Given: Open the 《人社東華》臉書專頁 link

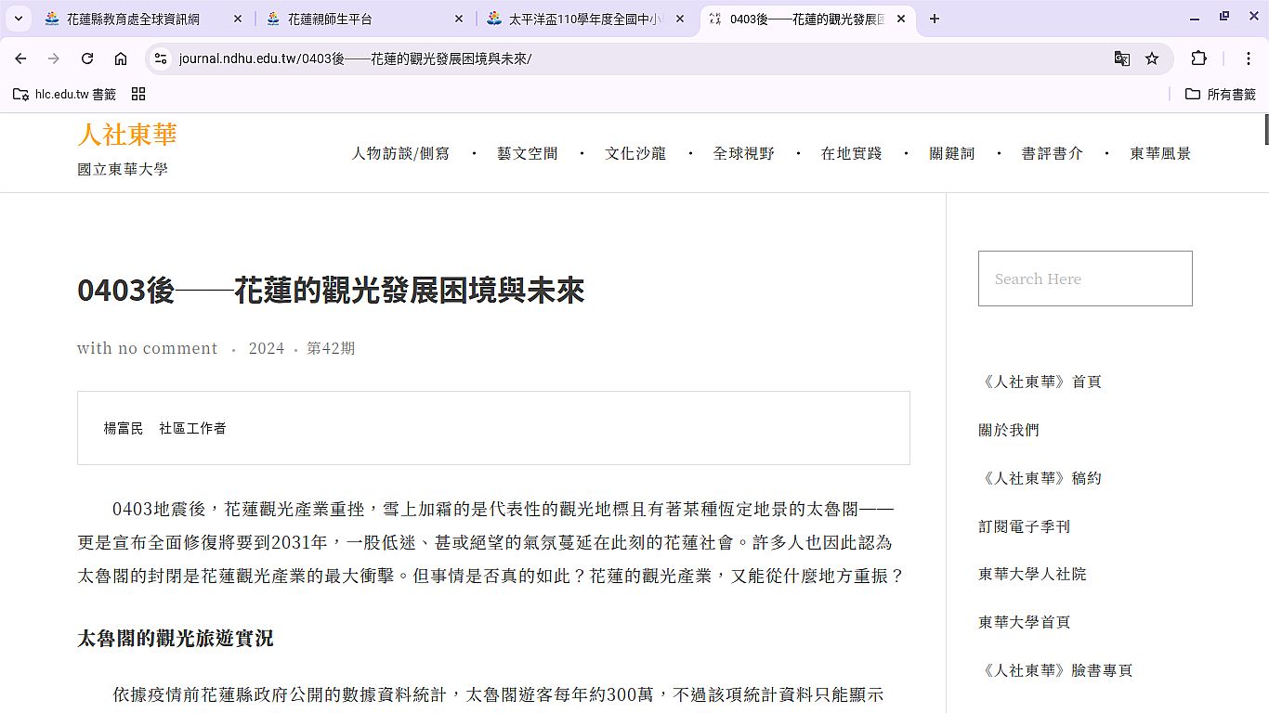Looking at the screenshot, I should (x=1055, y=670).
